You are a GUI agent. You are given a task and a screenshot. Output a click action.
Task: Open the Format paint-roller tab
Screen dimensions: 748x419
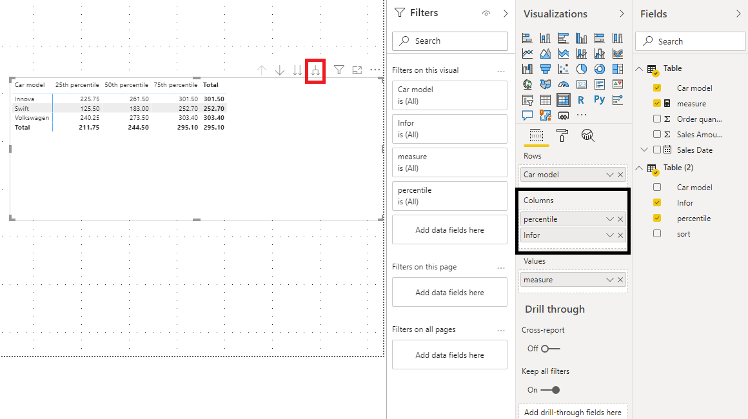(x=562, y=136)
